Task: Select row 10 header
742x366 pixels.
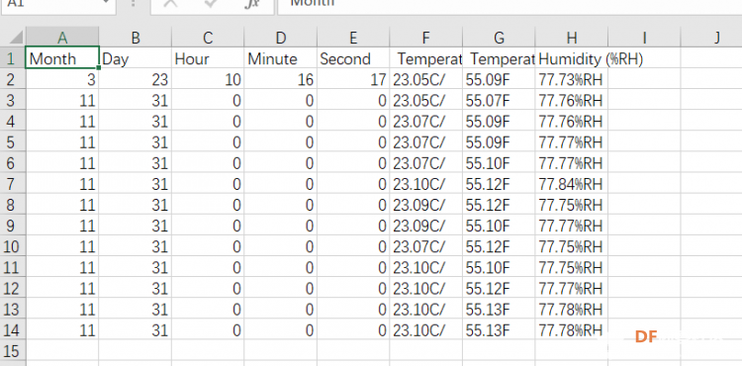Action: [13, 246]
